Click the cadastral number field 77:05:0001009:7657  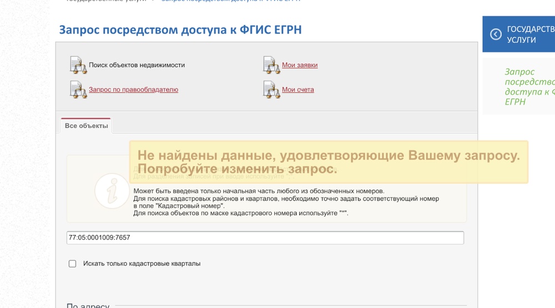coord(265,238)
